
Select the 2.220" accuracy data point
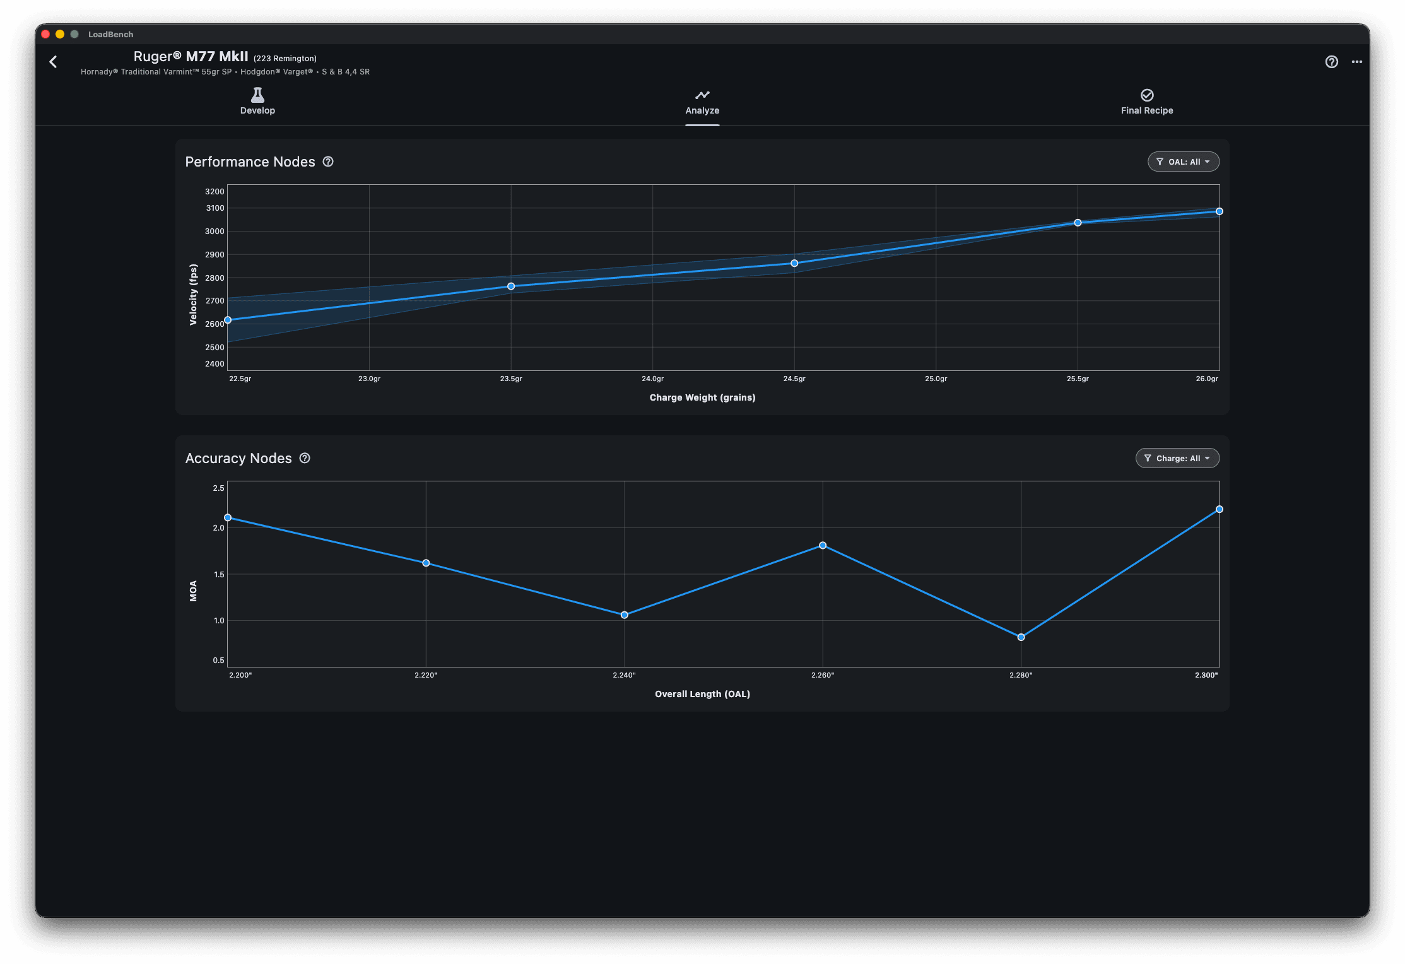[x=426, y=563]
